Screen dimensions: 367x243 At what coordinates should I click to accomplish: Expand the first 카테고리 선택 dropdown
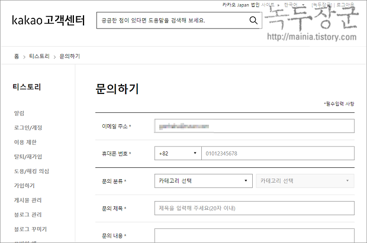click(x=204, y=181)
